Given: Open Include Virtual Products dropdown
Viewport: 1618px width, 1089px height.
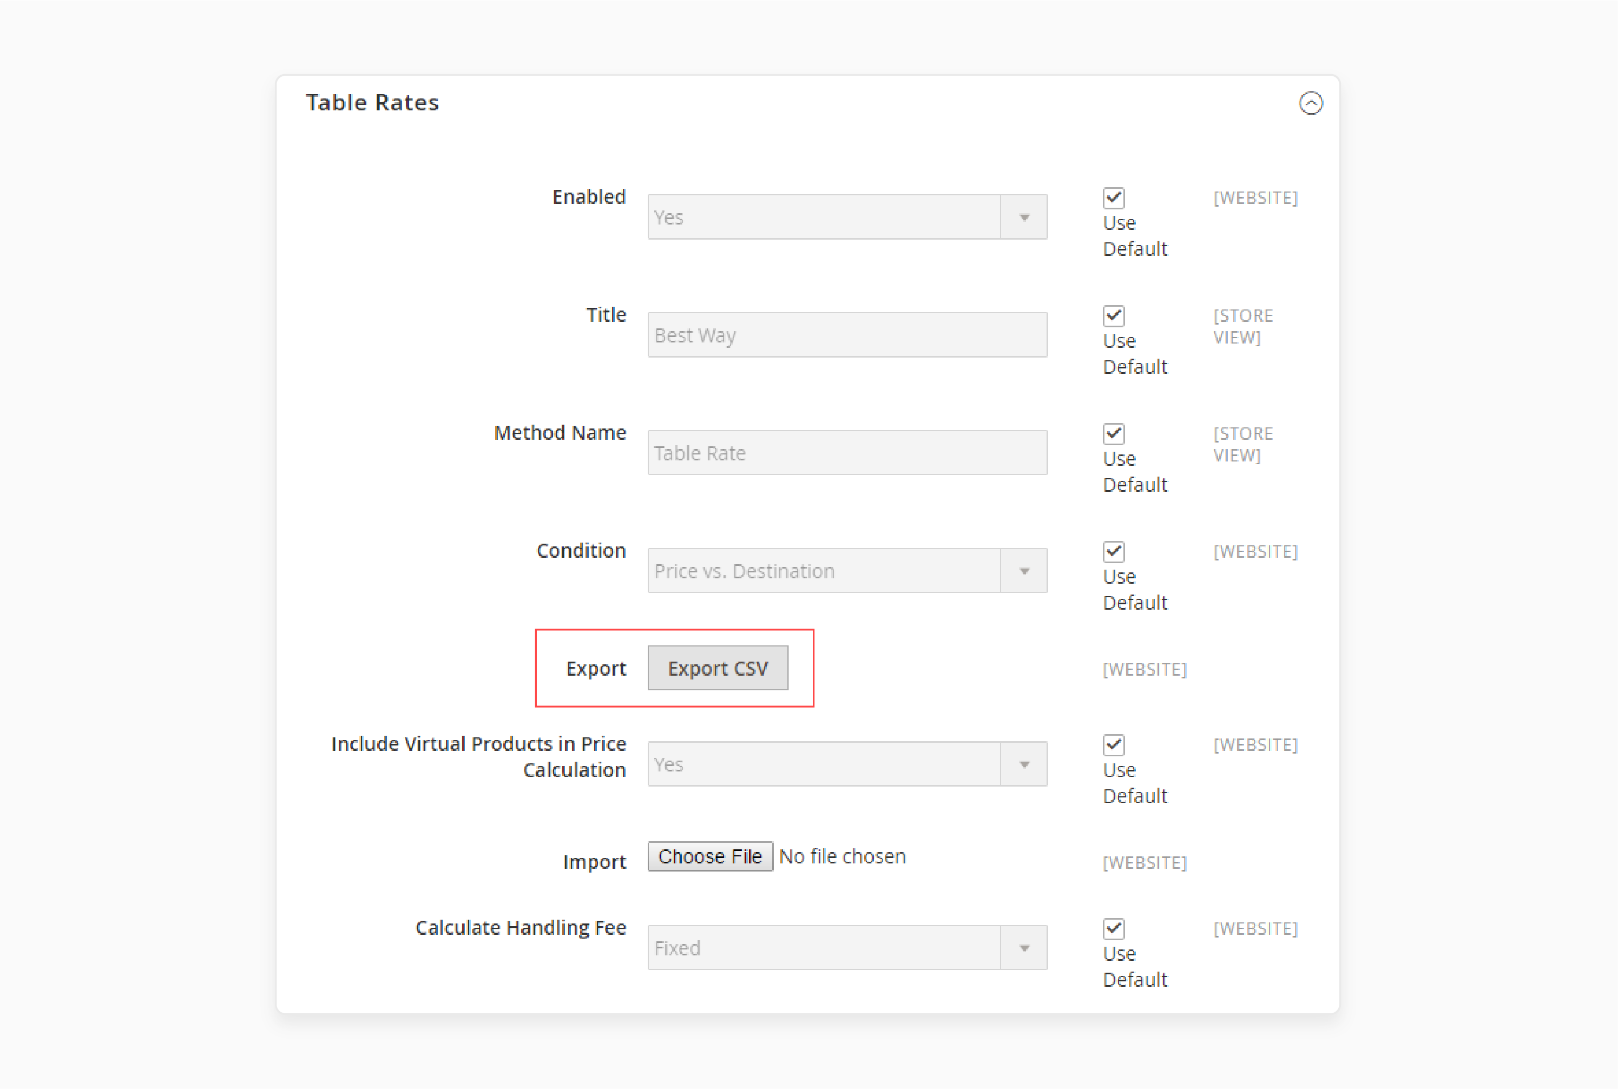Looking at the screenshot, I should [x=847, y=764].
